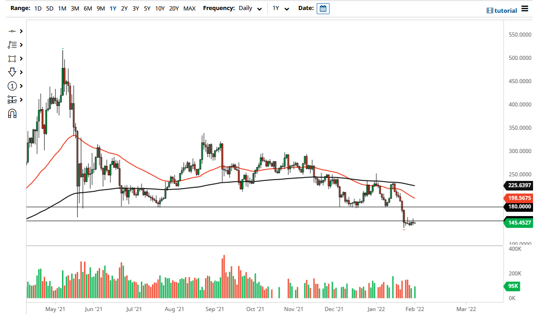Click the green 95K volume label
The width and height of the screenshot is (539, 322).
[513, 286]
